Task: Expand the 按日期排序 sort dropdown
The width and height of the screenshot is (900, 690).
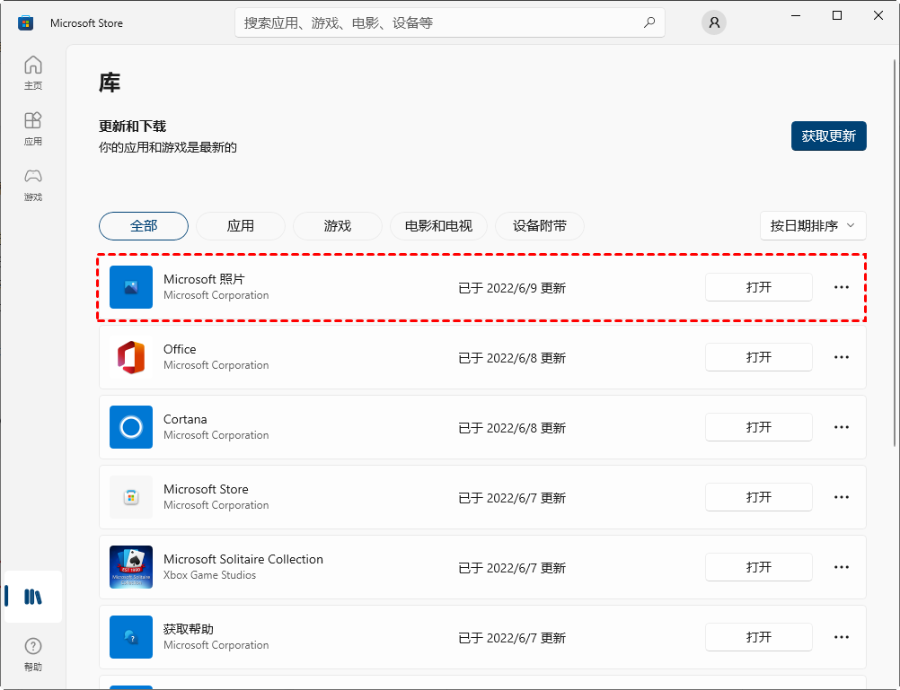Action: click(812, 226)
